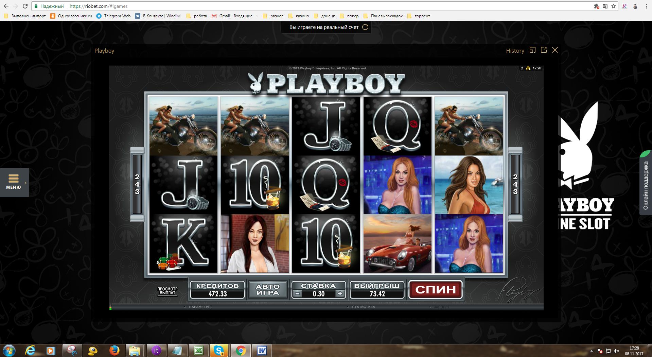Start auto play with АВТО ИГРА
652x357 pixels.
268,290
